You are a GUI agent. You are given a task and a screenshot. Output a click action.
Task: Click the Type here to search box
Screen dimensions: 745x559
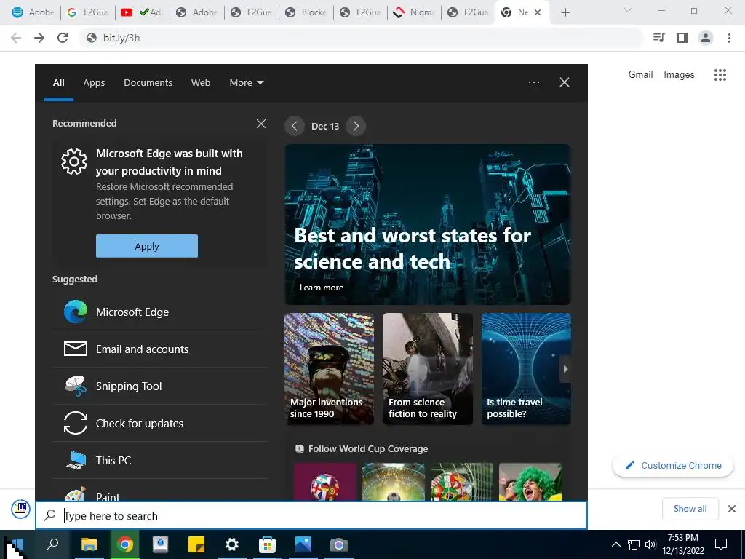pos(311,516)
